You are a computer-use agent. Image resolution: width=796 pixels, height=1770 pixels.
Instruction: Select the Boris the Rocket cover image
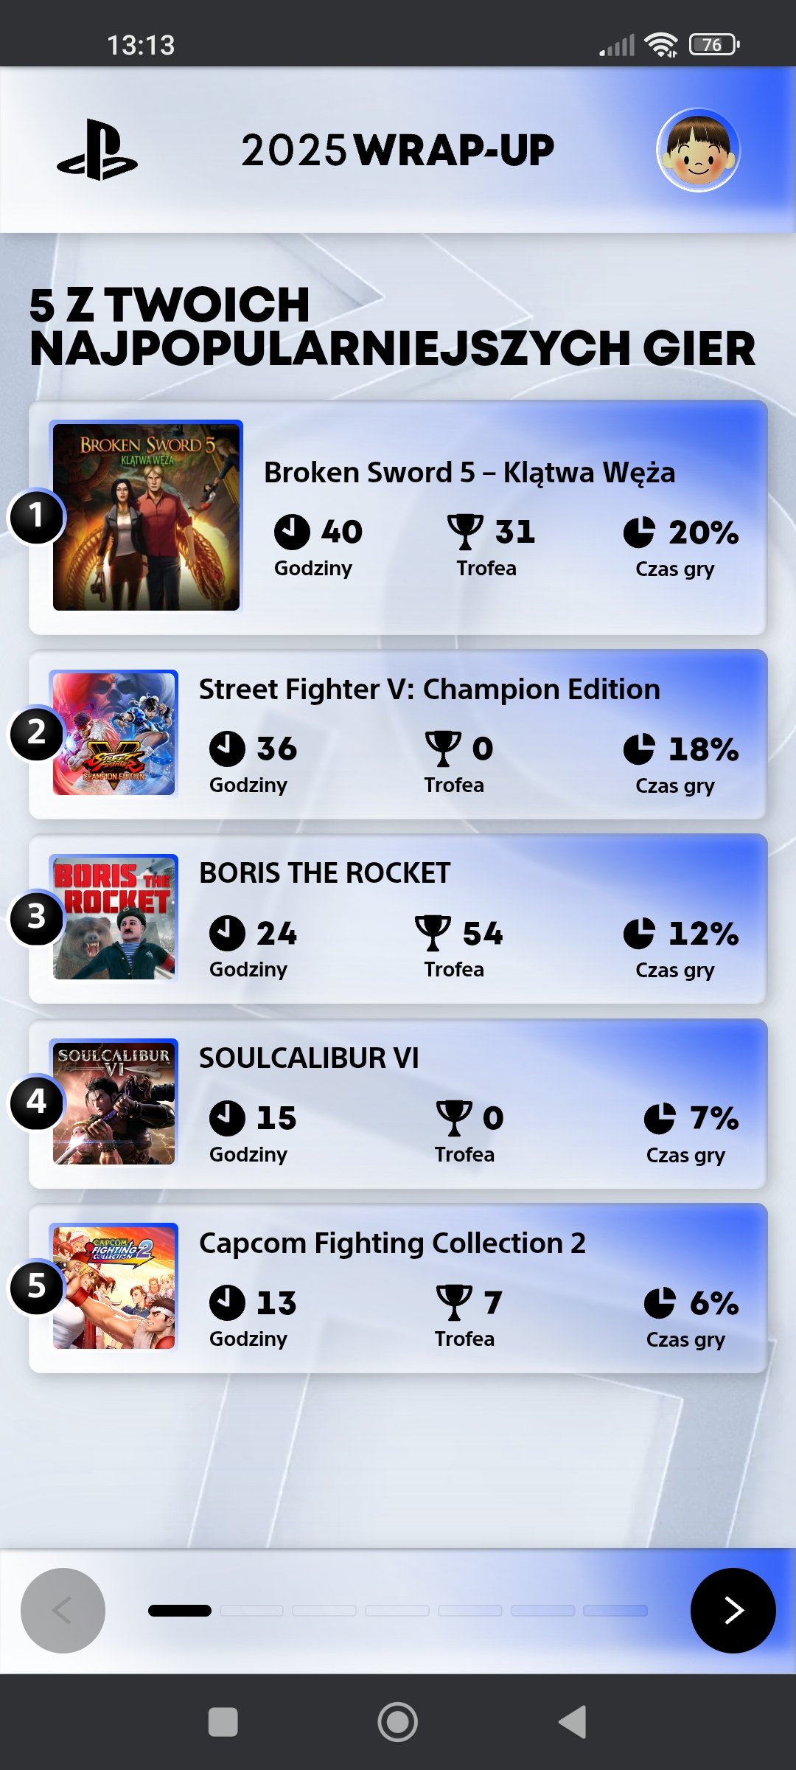114,917
